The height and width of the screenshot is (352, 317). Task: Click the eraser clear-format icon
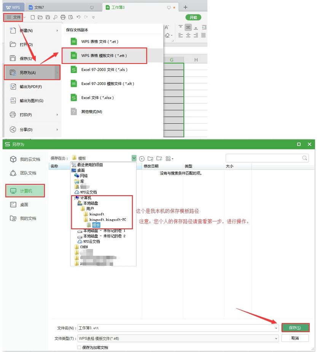[167, 35]
